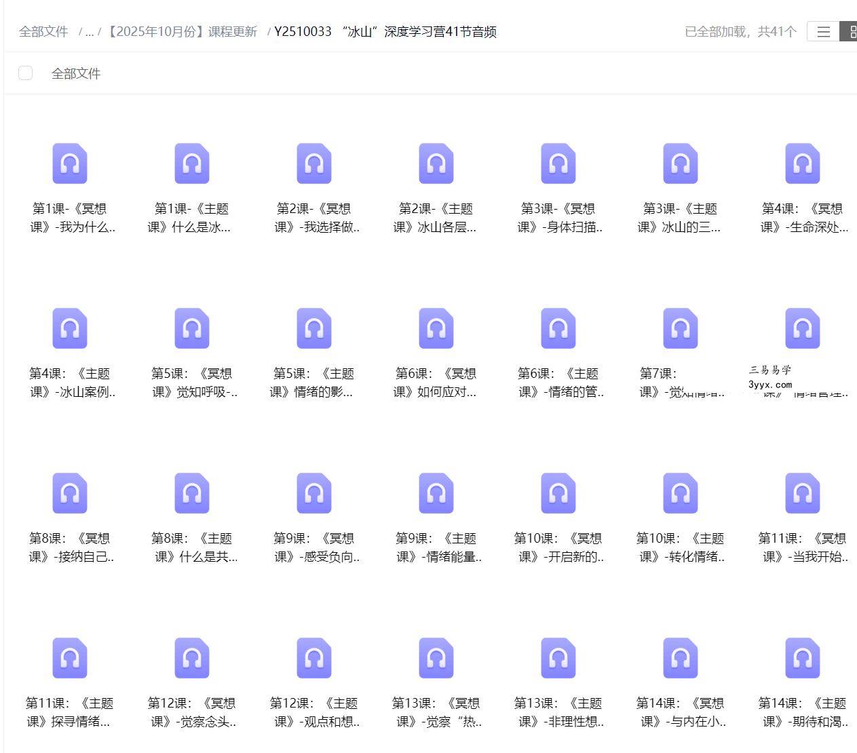Select file name 第4课:《冥想课》-生命深处...

click(803, 218)
